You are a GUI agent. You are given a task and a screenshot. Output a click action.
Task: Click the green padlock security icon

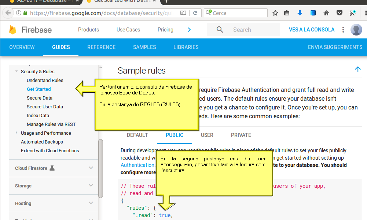(25, 13)
